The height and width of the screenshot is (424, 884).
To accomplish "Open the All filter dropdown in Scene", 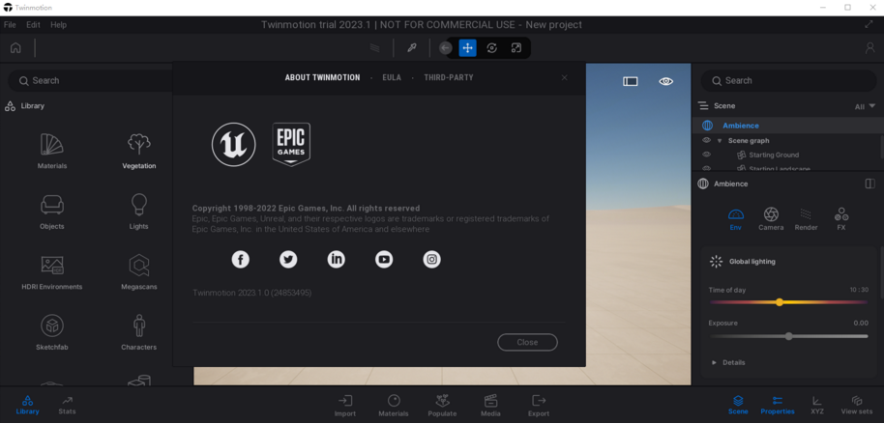I will click(865, 106).
